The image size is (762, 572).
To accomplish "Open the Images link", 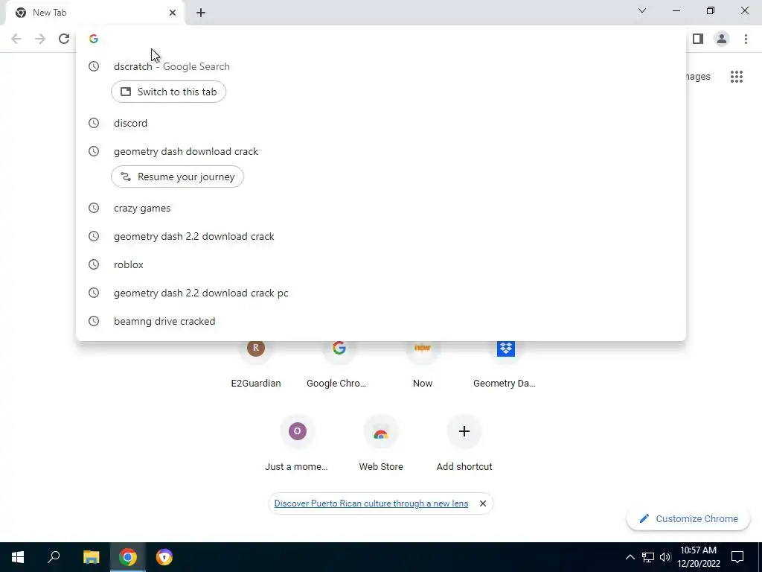I will (698, 77).
